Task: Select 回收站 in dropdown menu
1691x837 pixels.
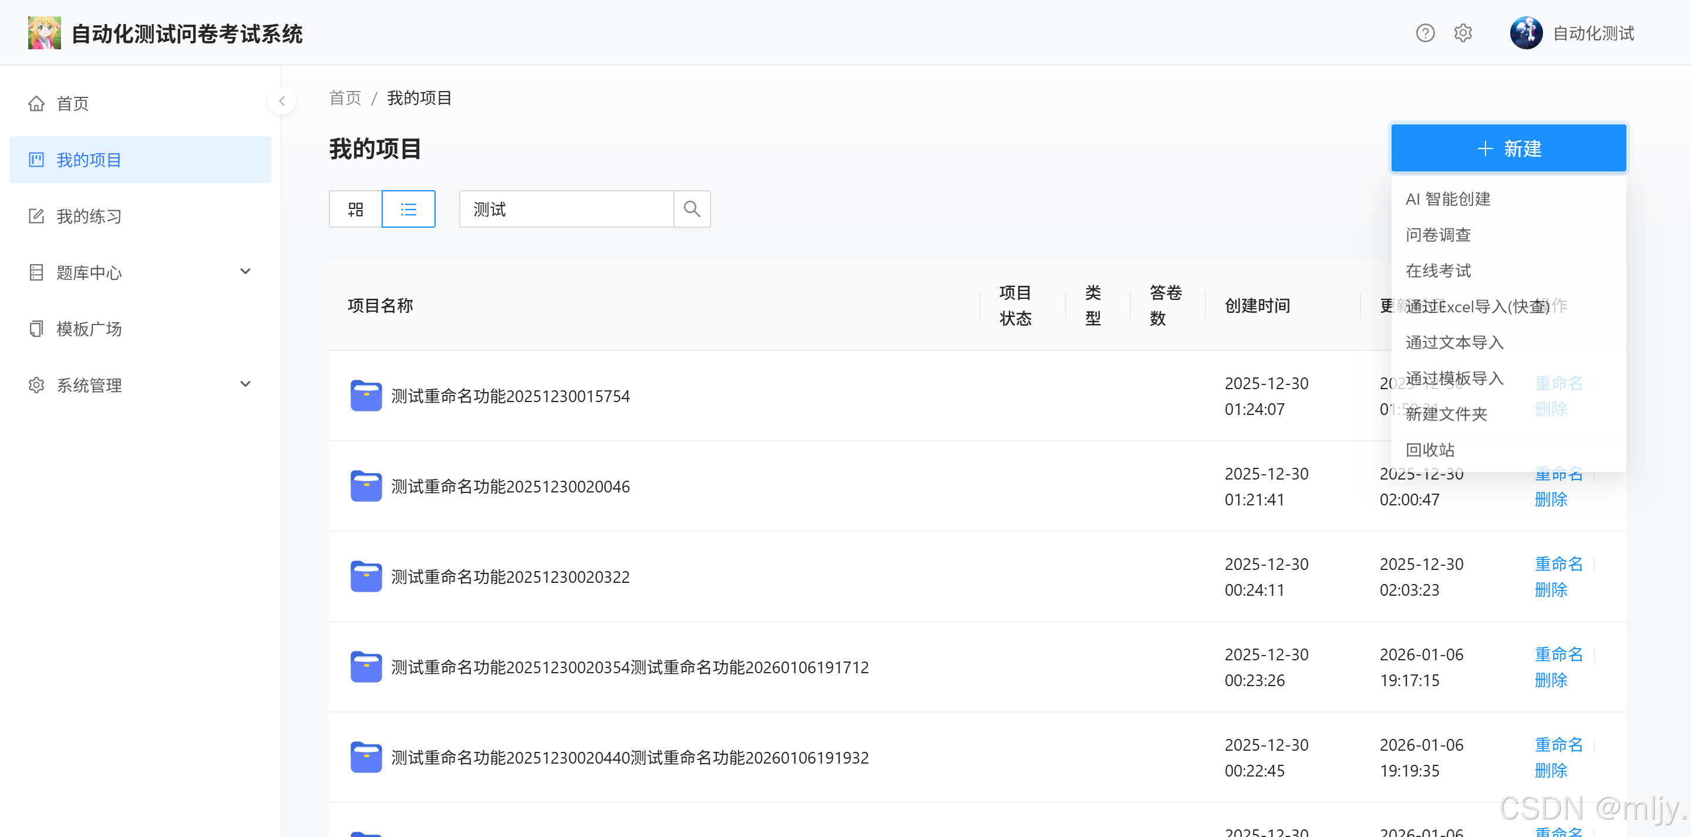Action: pos(1430,450)
